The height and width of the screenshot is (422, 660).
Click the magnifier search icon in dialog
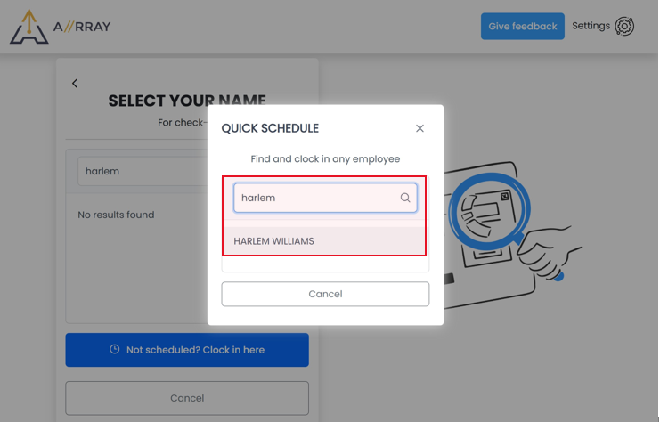[405, 198]
